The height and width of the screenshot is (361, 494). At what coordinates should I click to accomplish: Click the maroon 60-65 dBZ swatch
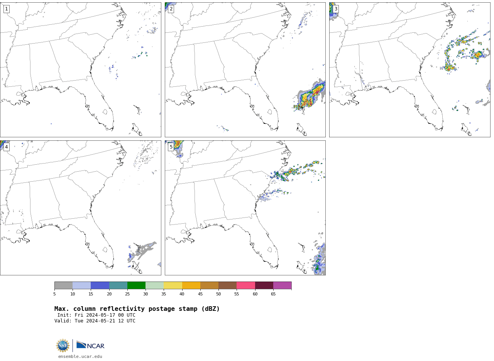click(x=264, y=285)
